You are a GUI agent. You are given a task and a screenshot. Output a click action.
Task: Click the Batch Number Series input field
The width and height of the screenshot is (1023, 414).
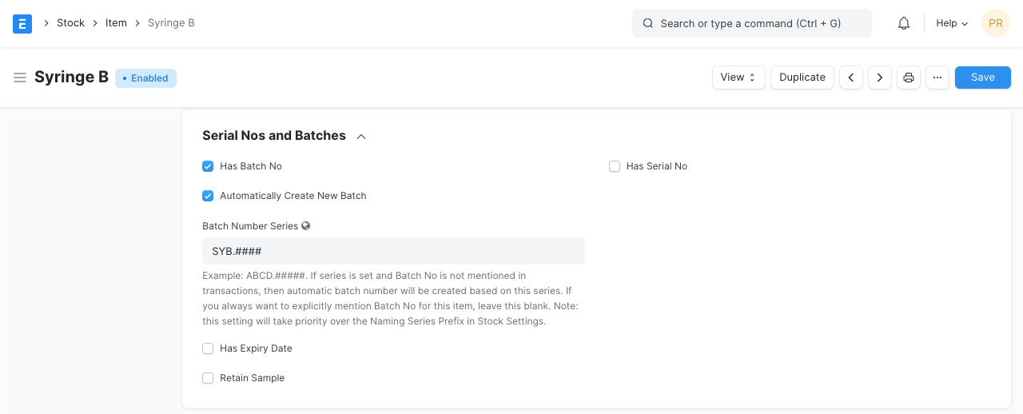[x=393, y=251]
